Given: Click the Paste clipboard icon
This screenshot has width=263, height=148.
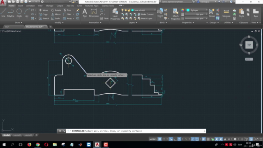Looking at the screenshot, I should 242,13.
